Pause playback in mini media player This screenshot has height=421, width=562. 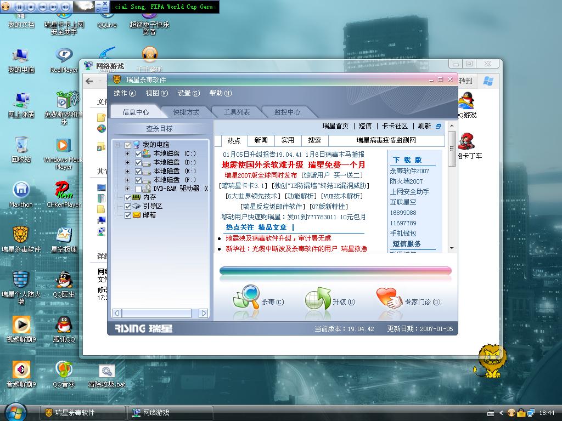[20, 7]
